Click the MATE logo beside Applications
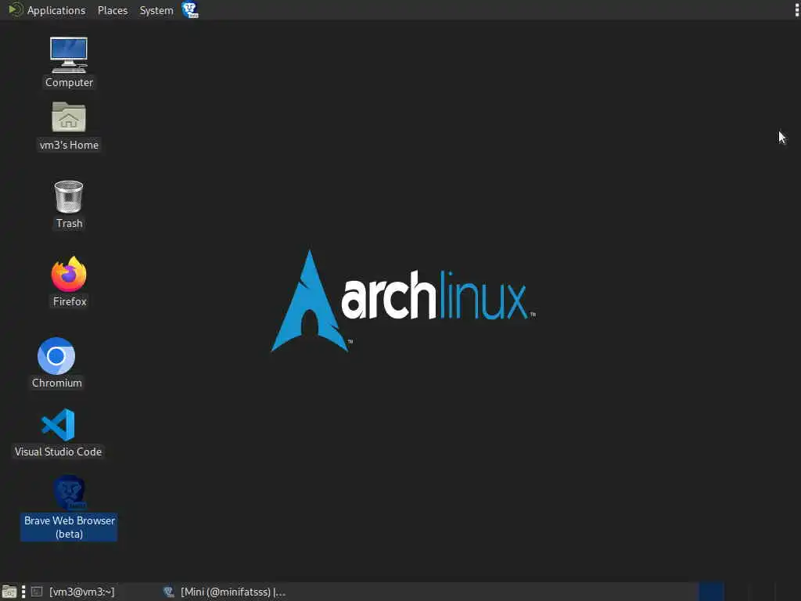Image resolution: width=801 pixels, height=601 pixels. click(16, 9)
